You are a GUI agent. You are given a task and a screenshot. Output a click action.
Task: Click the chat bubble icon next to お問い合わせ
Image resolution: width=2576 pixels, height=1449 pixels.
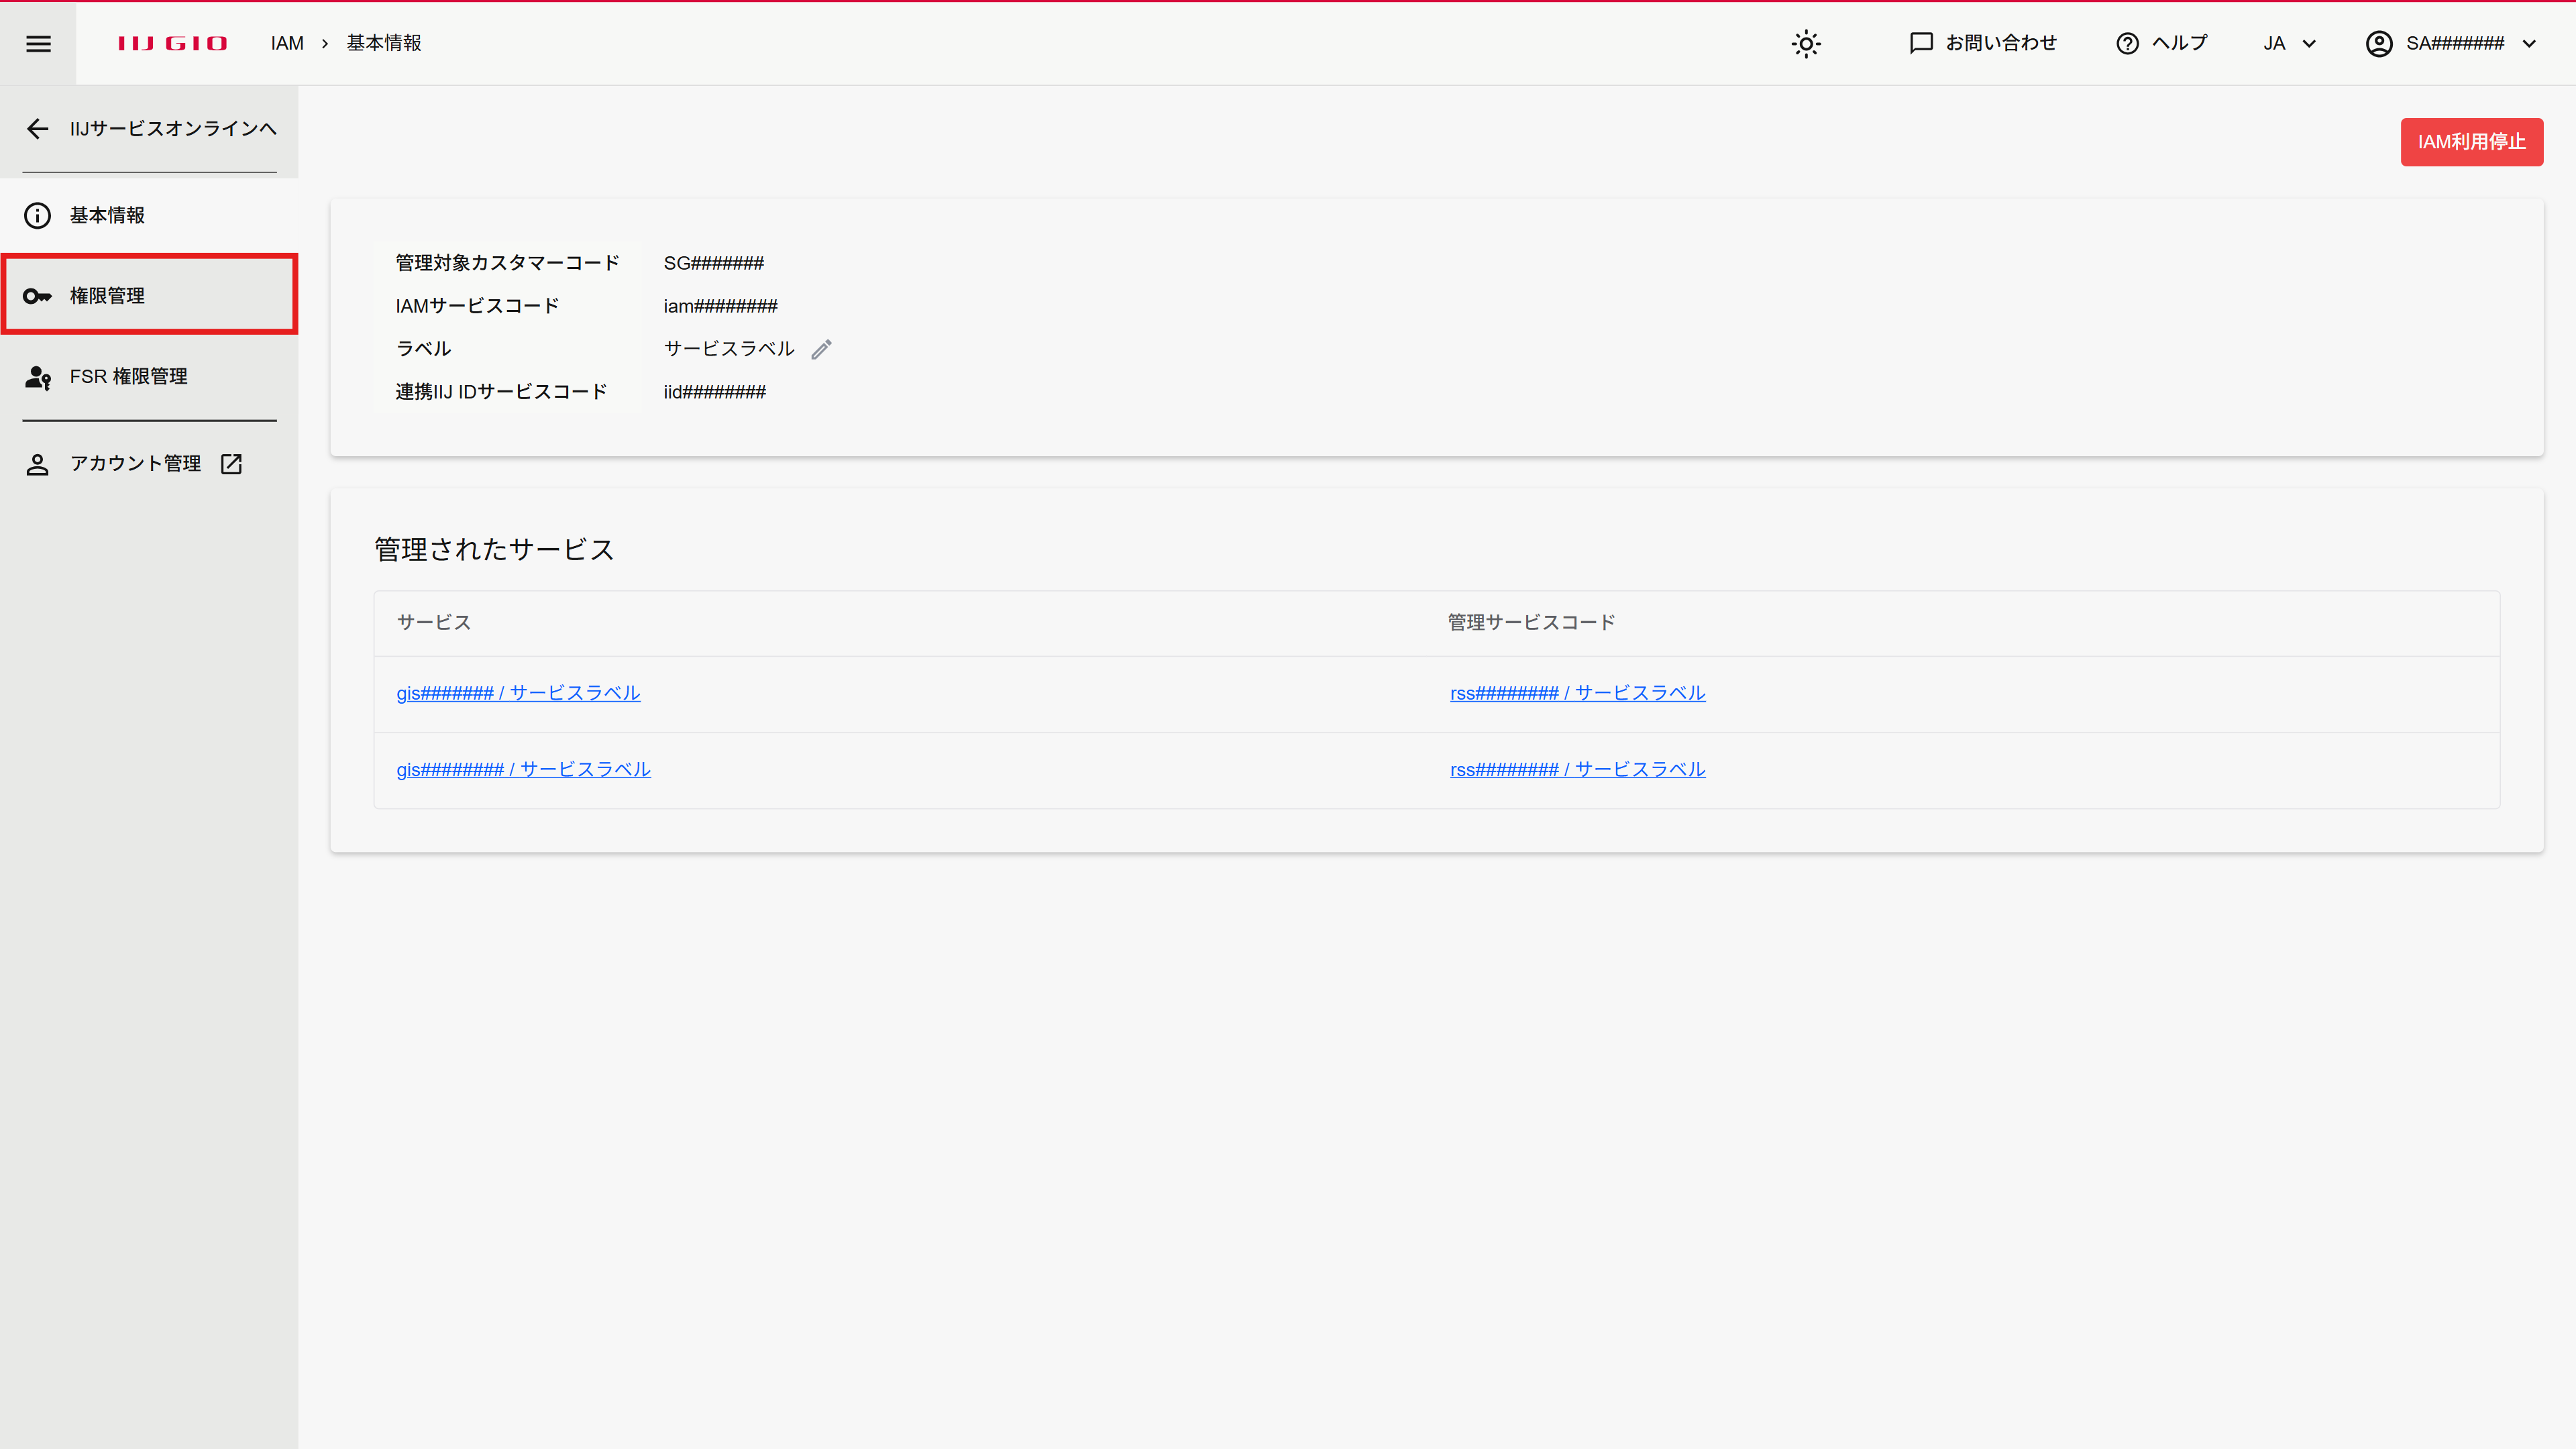point(1921,43)
